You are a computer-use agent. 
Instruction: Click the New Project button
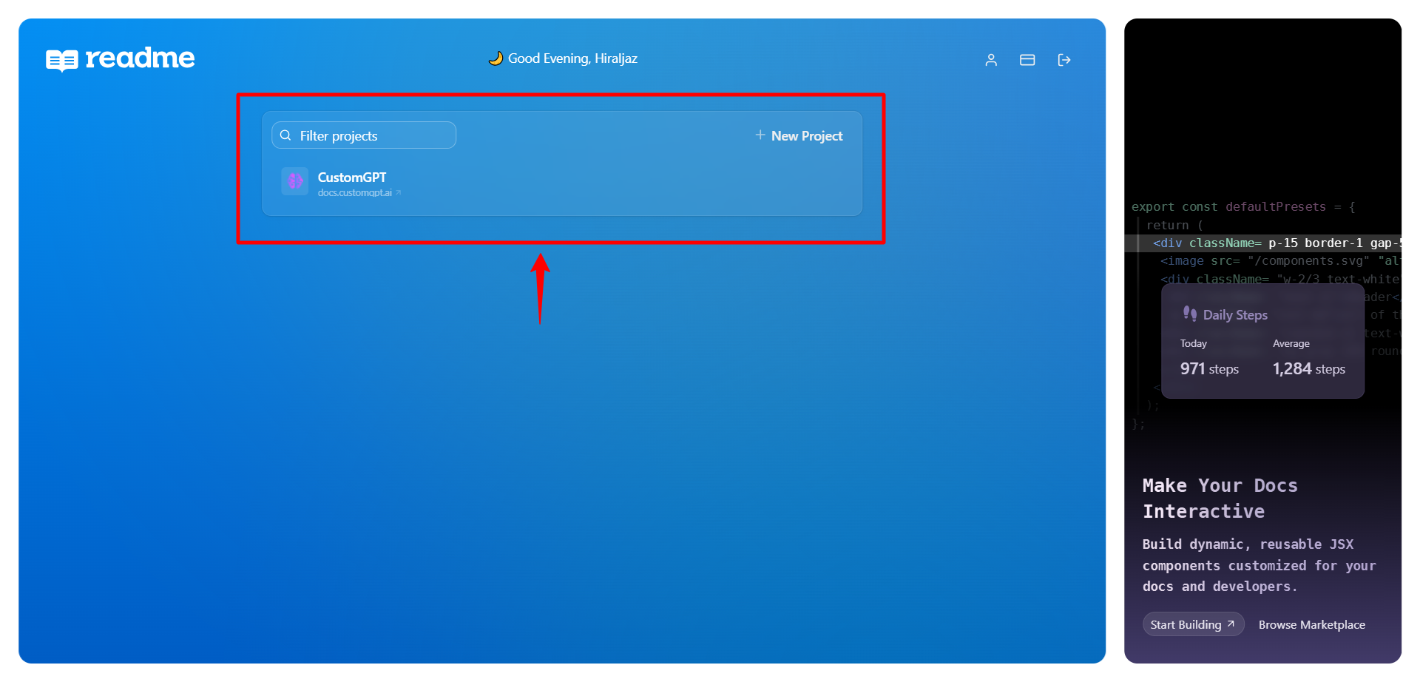(799, 135)
